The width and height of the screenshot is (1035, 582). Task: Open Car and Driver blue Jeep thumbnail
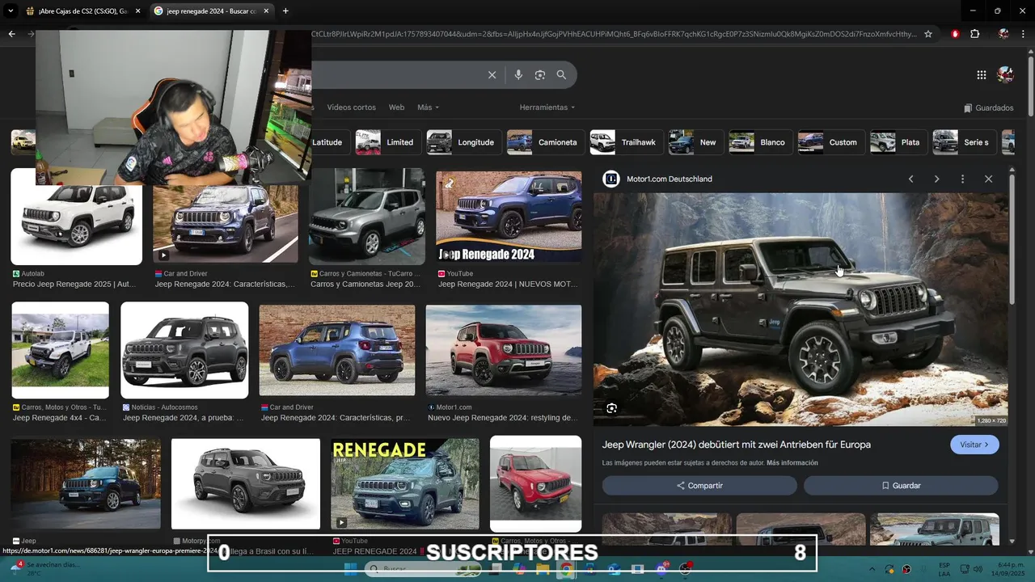point(337,350)
